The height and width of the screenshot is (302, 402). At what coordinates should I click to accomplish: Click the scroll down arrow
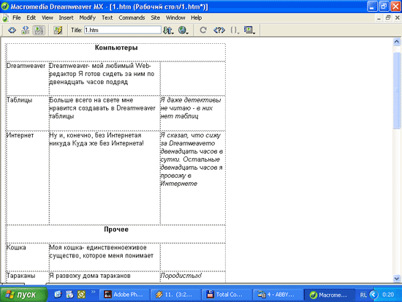(x=397, y=278)
